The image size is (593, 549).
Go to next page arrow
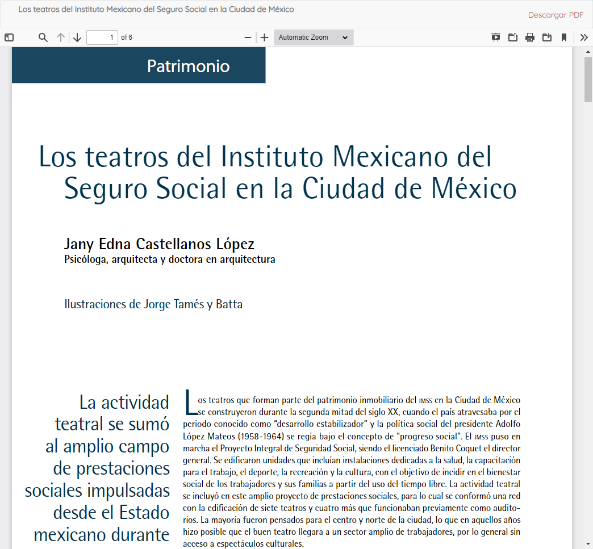77,37
